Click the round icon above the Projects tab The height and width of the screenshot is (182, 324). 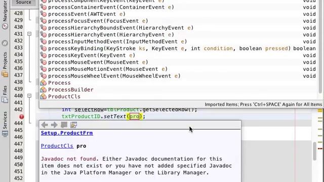point(5,43)
